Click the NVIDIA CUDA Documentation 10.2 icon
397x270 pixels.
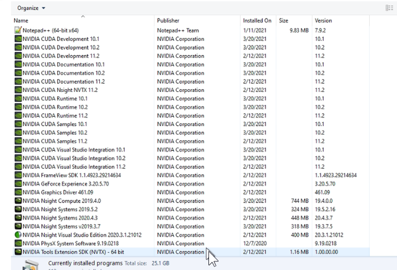coord(18,73)
